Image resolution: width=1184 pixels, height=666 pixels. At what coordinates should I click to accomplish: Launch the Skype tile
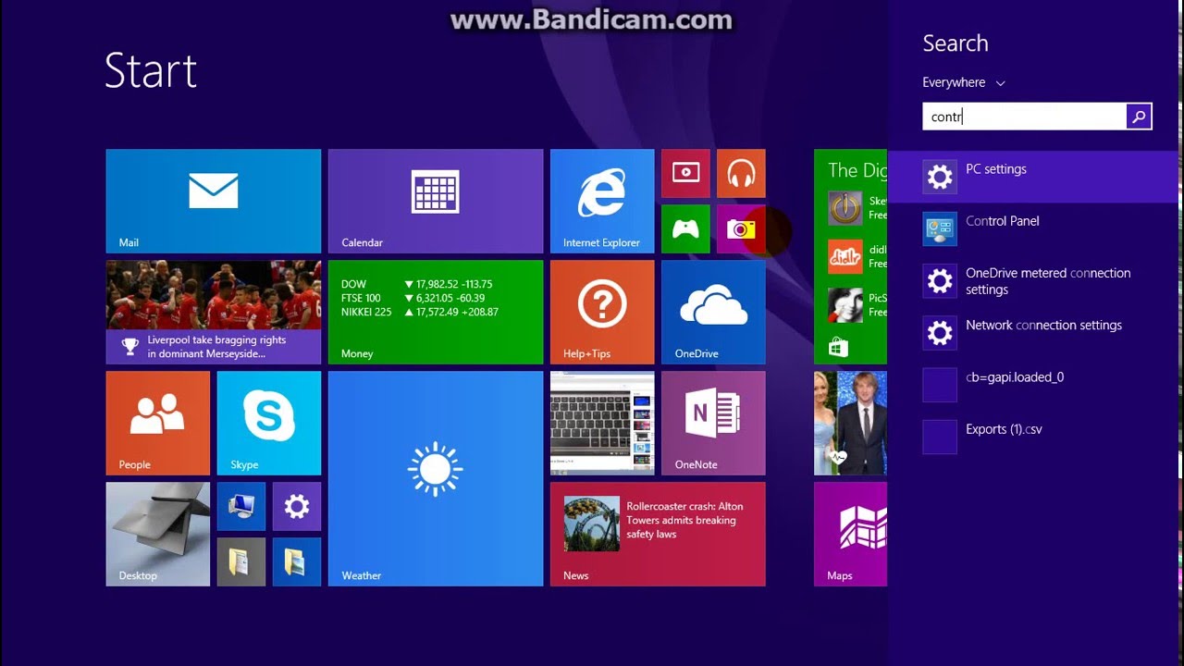point(268,423)
